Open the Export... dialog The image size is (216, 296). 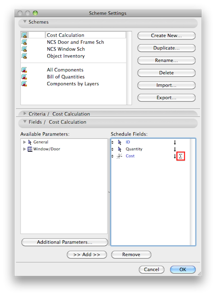pyautogui.click(x=166, y=98)
